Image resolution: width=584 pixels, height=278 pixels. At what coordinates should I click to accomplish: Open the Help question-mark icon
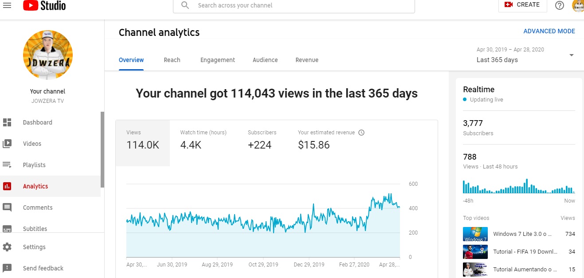pyautogui.click(x=559, y=5)
